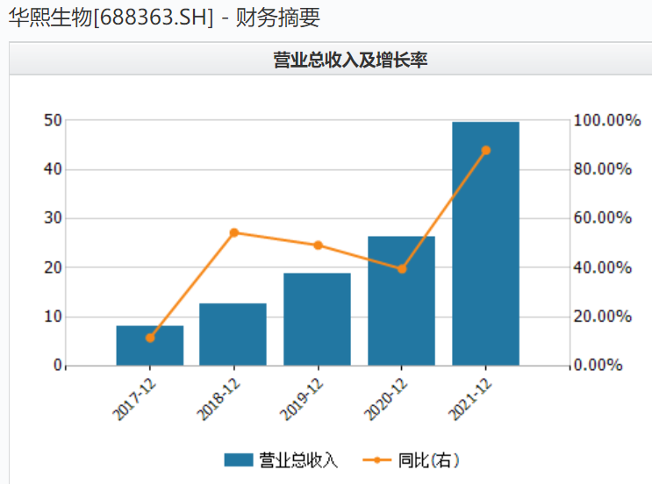The height and width of the screenshot is (484, 652).
Task: Click the orange legend marker icon
Action: (376, 460)
